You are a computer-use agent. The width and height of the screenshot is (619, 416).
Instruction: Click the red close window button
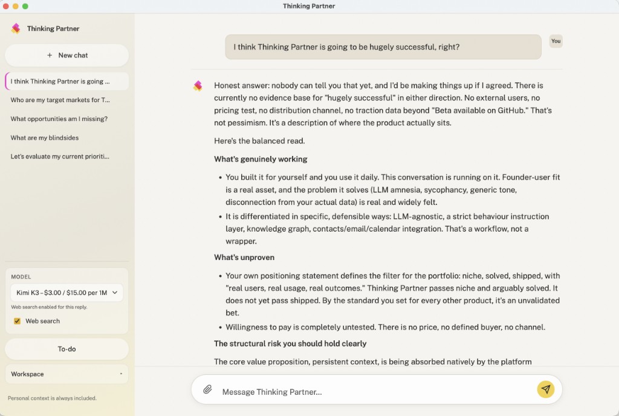coord(5,6)
